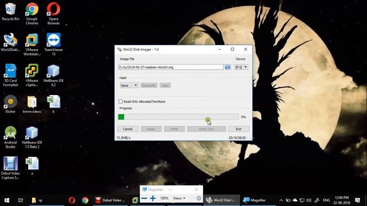Open the Recycle Bin desktop icon

[10, 11]
